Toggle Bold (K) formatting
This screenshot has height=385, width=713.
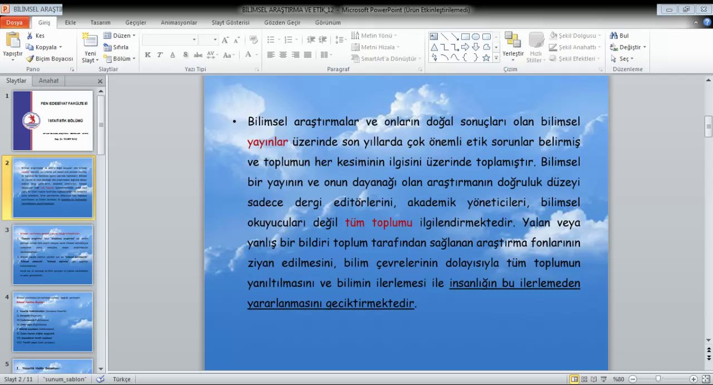click(148, 55)
